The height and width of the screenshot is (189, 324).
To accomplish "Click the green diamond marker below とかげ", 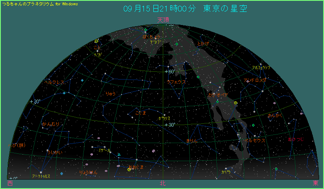I will click(198, 77).
